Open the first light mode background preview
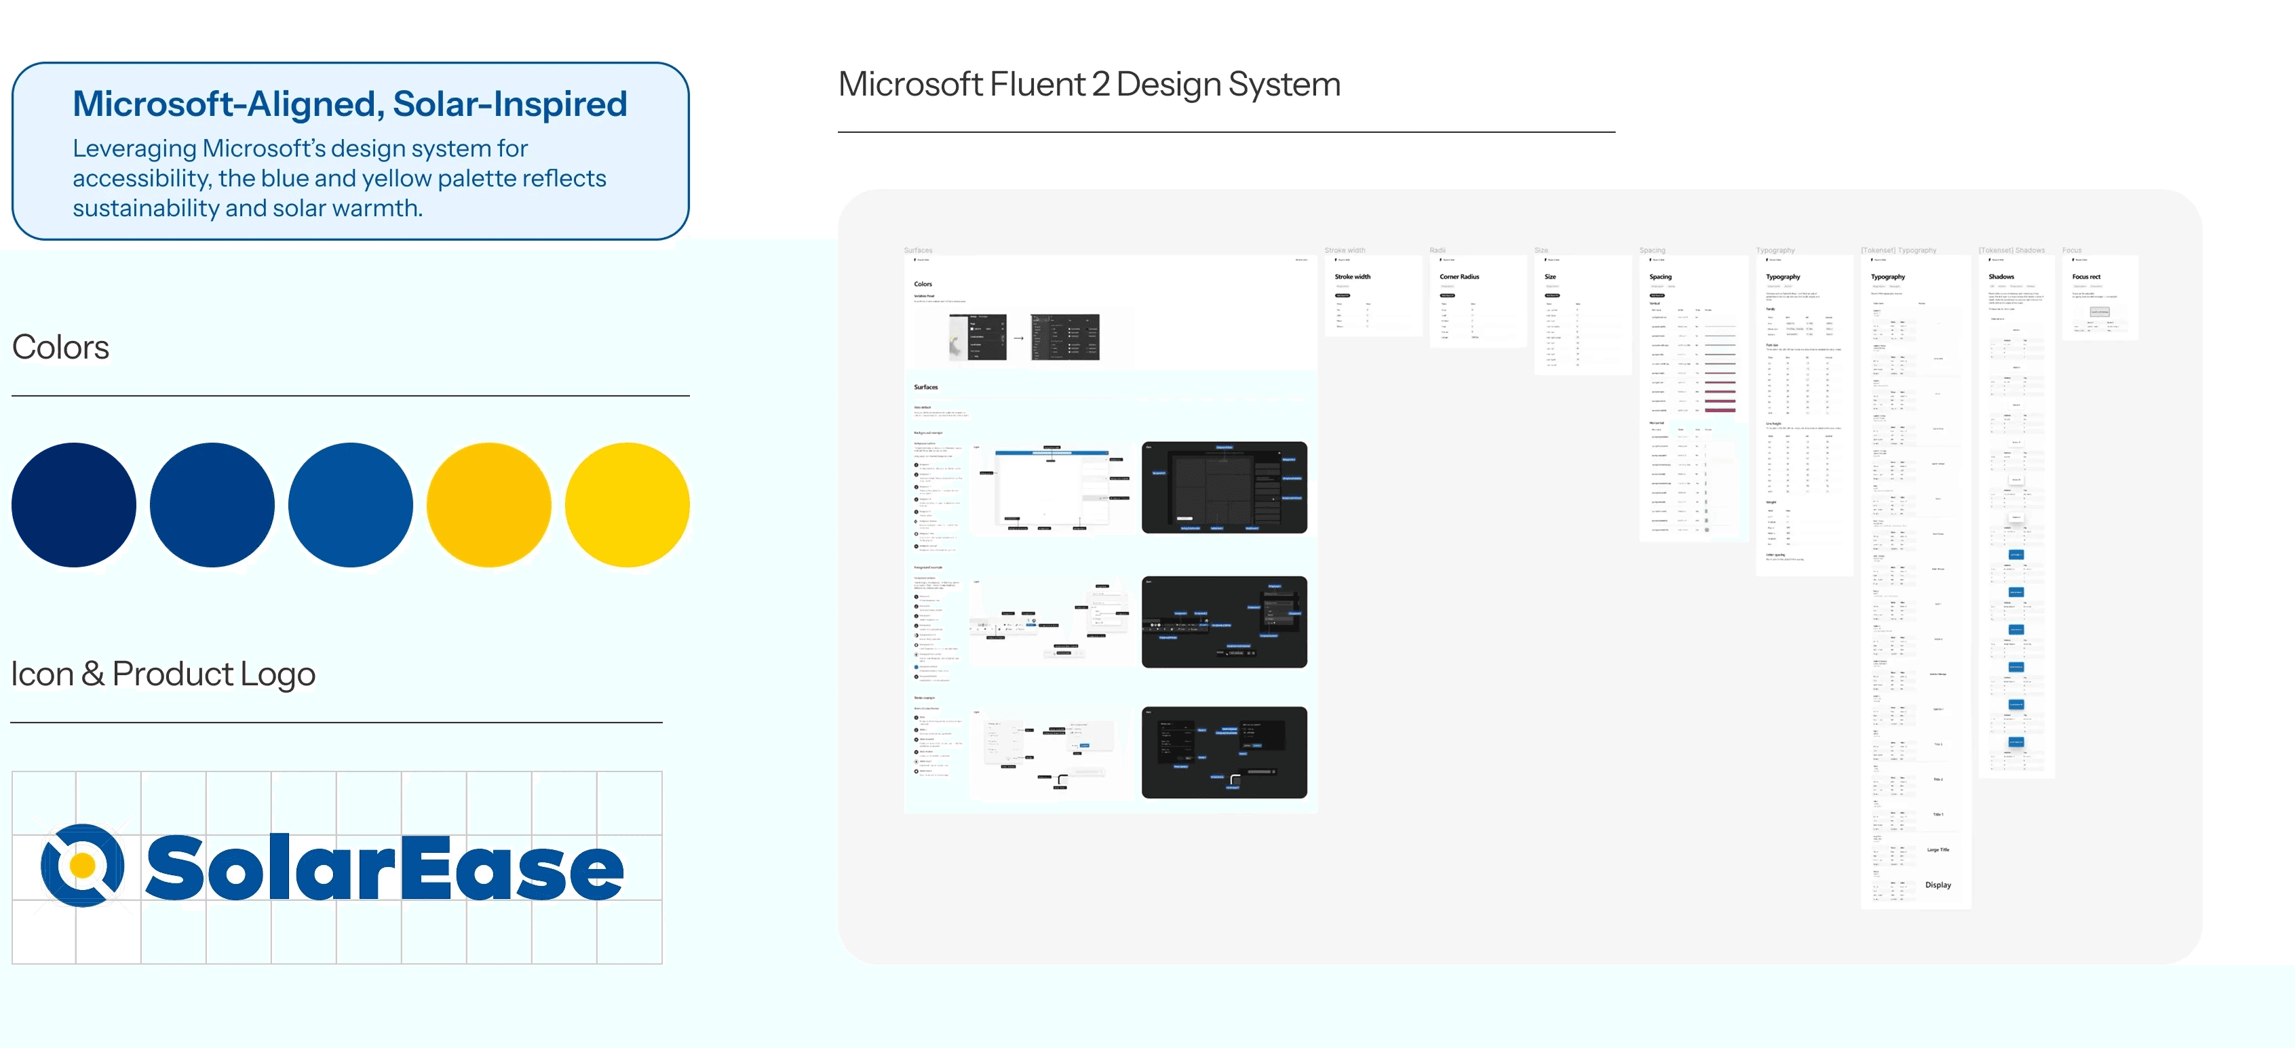 click(1050, 488)
